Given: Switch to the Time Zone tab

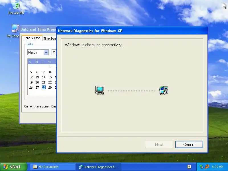Looking at the screenshot, I should pos(49,38).
